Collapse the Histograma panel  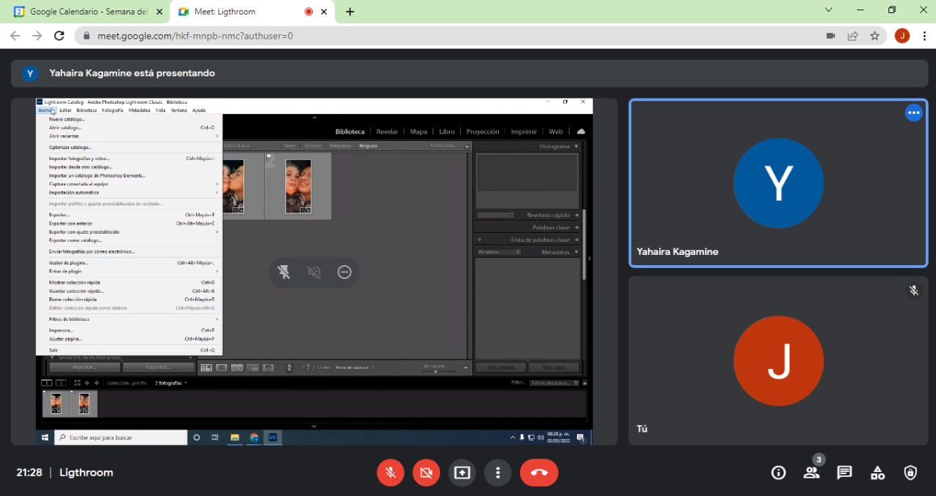(576, 146)
